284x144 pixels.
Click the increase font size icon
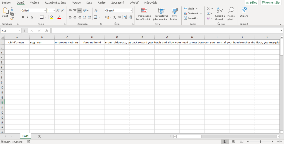58,11
